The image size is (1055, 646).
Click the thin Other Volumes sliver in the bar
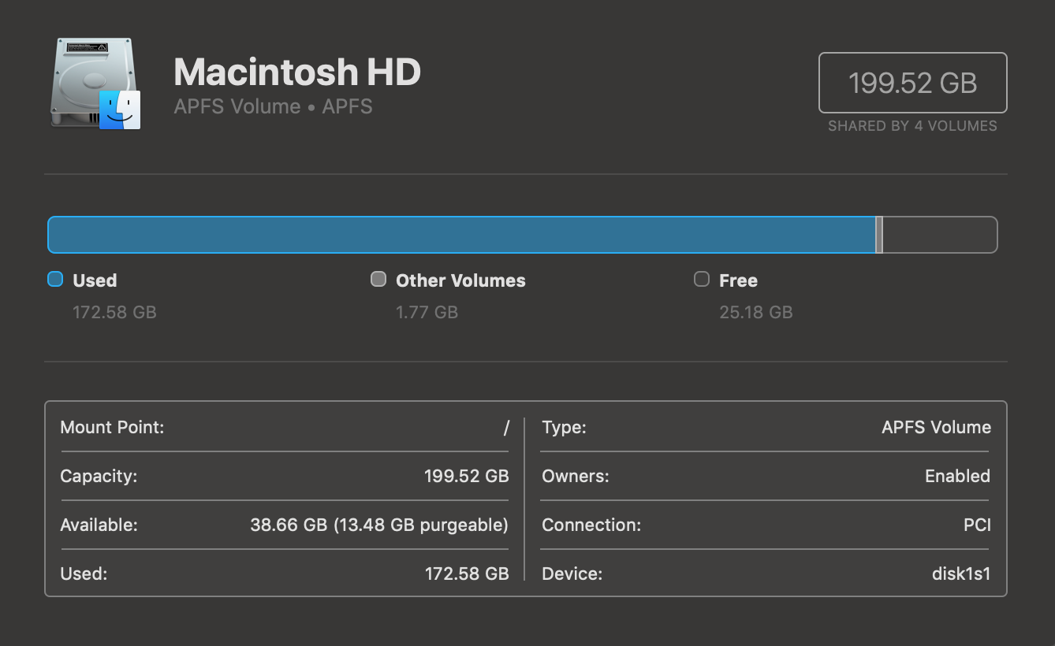tap(879, 235)
